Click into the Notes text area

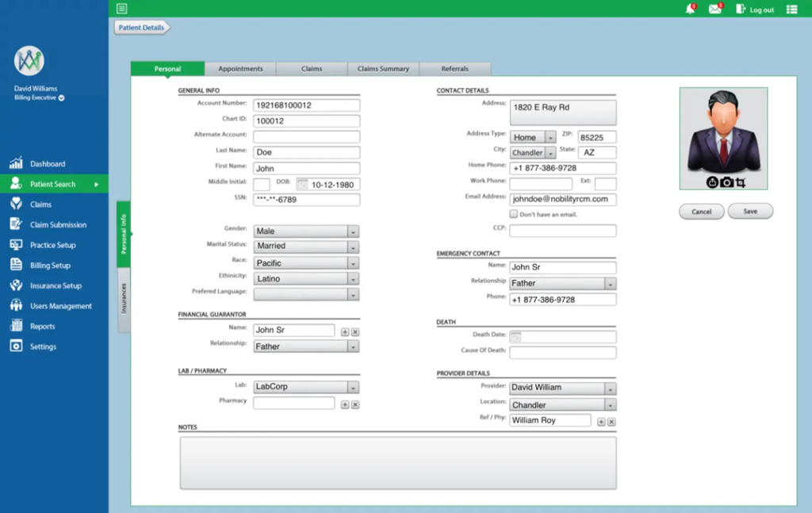[x=397, y=462]
